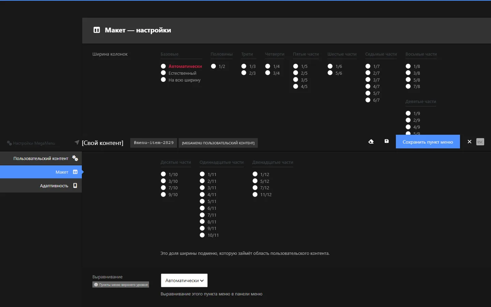Select Естественный width radio
This screenshot has width=491, height=307.
tap(163, 73)
